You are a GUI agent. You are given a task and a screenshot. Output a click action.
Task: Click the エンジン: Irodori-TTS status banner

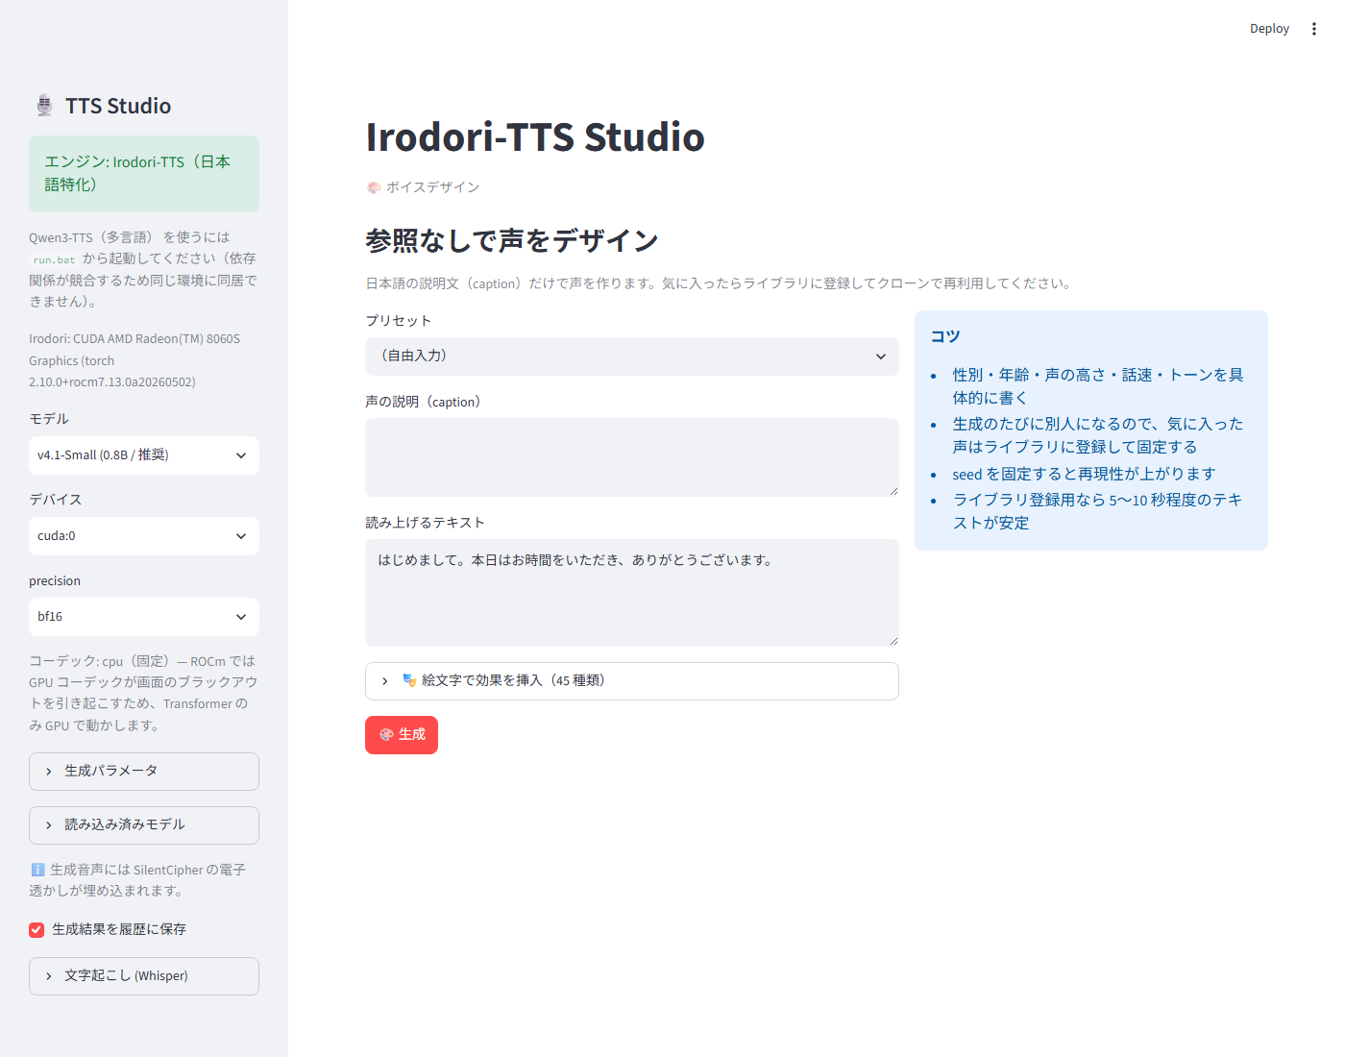[144, 174]
